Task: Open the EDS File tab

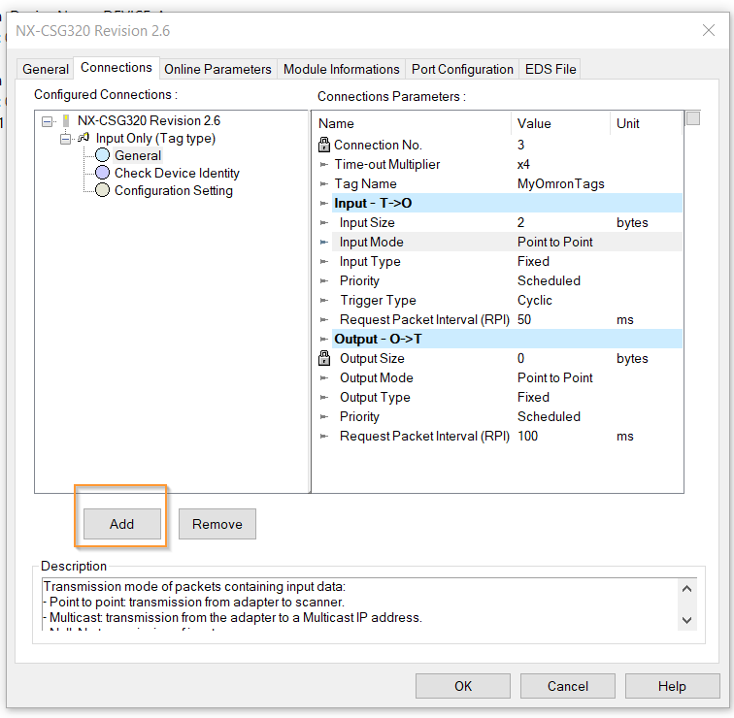Action: click(550, 69)
